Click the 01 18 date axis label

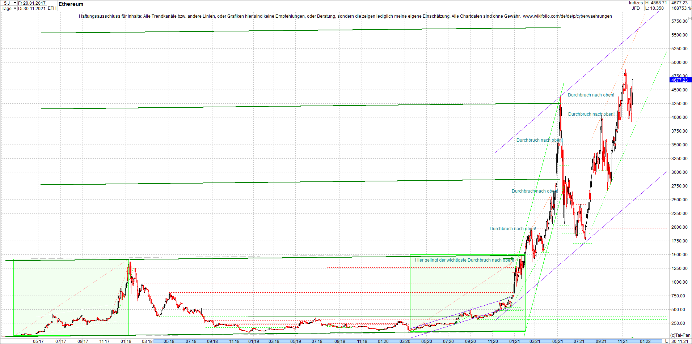click(x=126, y=341)
